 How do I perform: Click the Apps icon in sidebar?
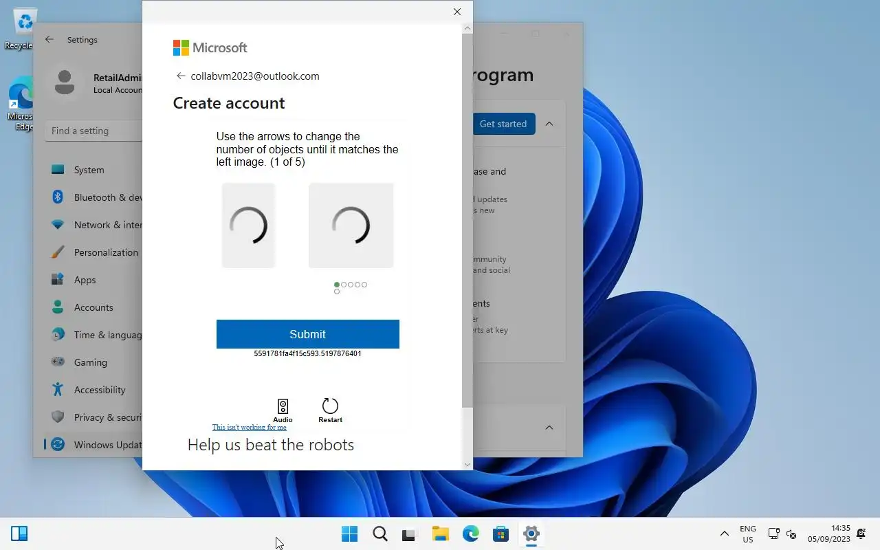[x=58, y=280]
